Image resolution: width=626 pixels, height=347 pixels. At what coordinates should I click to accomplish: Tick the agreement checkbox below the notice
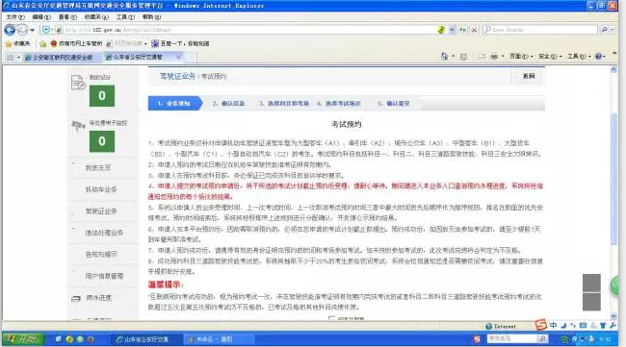click(x=331, y=318)
